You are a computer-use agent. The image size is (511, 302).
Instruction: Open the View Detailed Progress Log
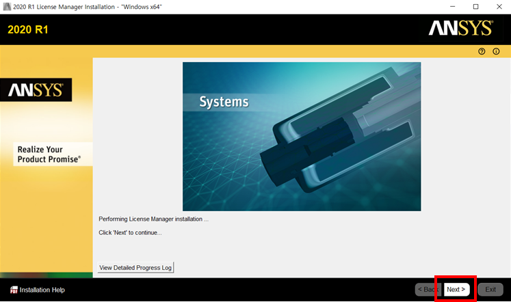[x=135, y=268]
